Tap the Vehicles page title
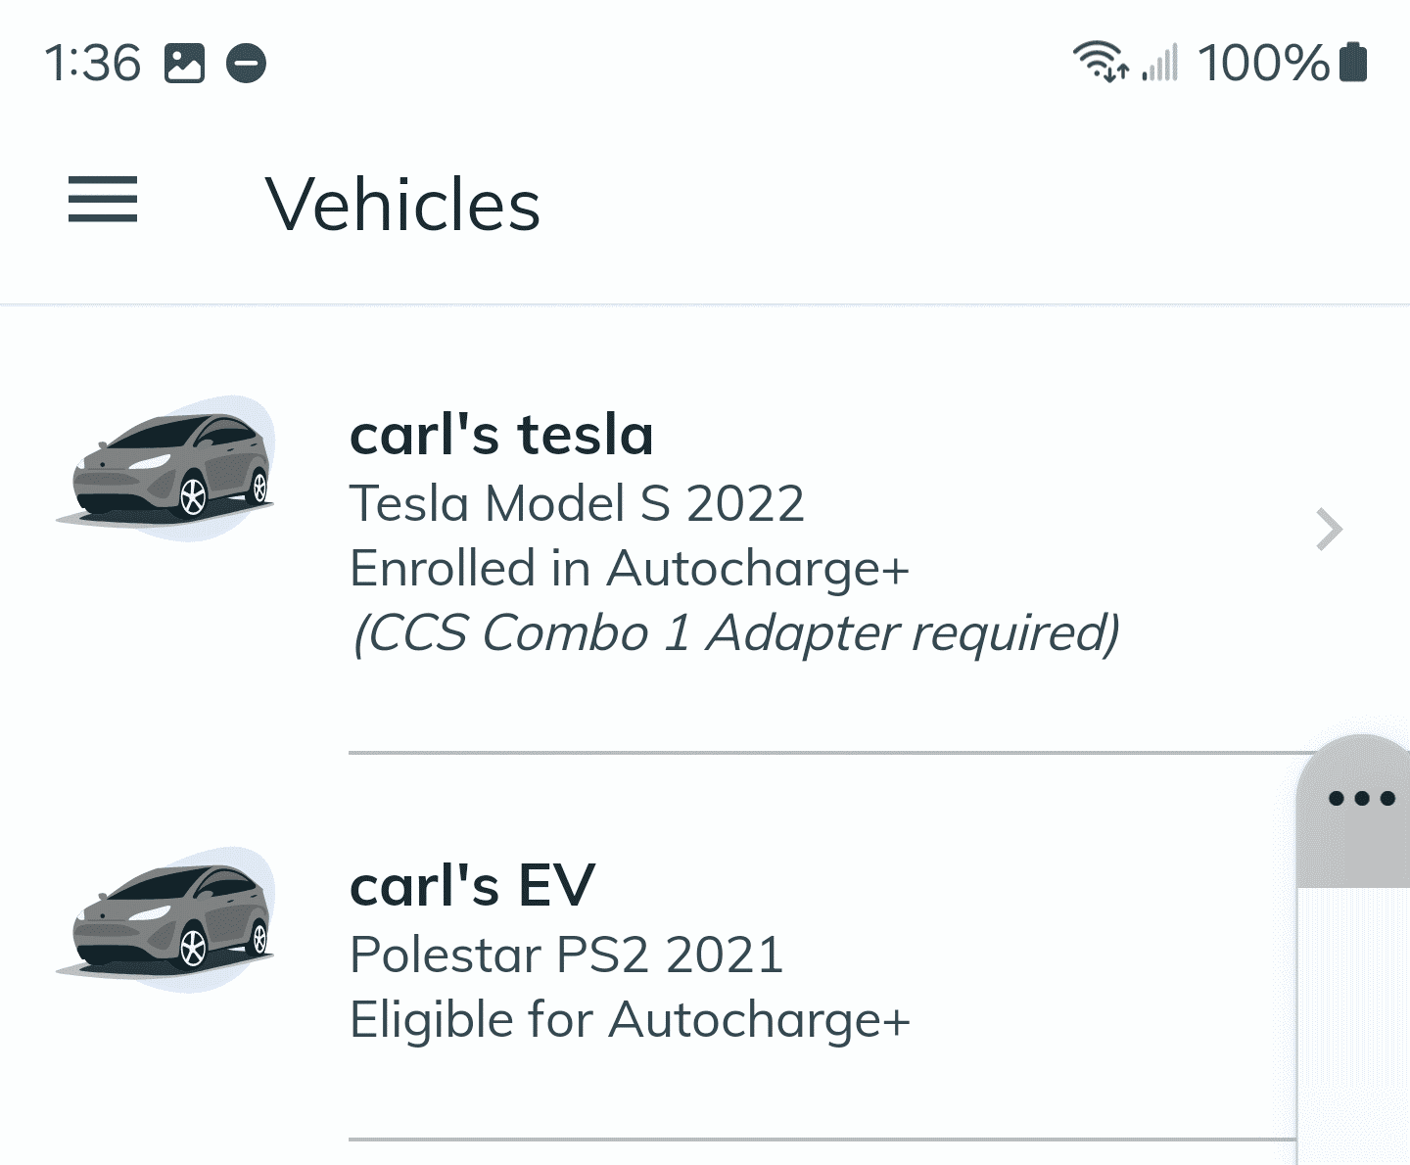Screen dimensions: 1410x1165 pos(402,205)
